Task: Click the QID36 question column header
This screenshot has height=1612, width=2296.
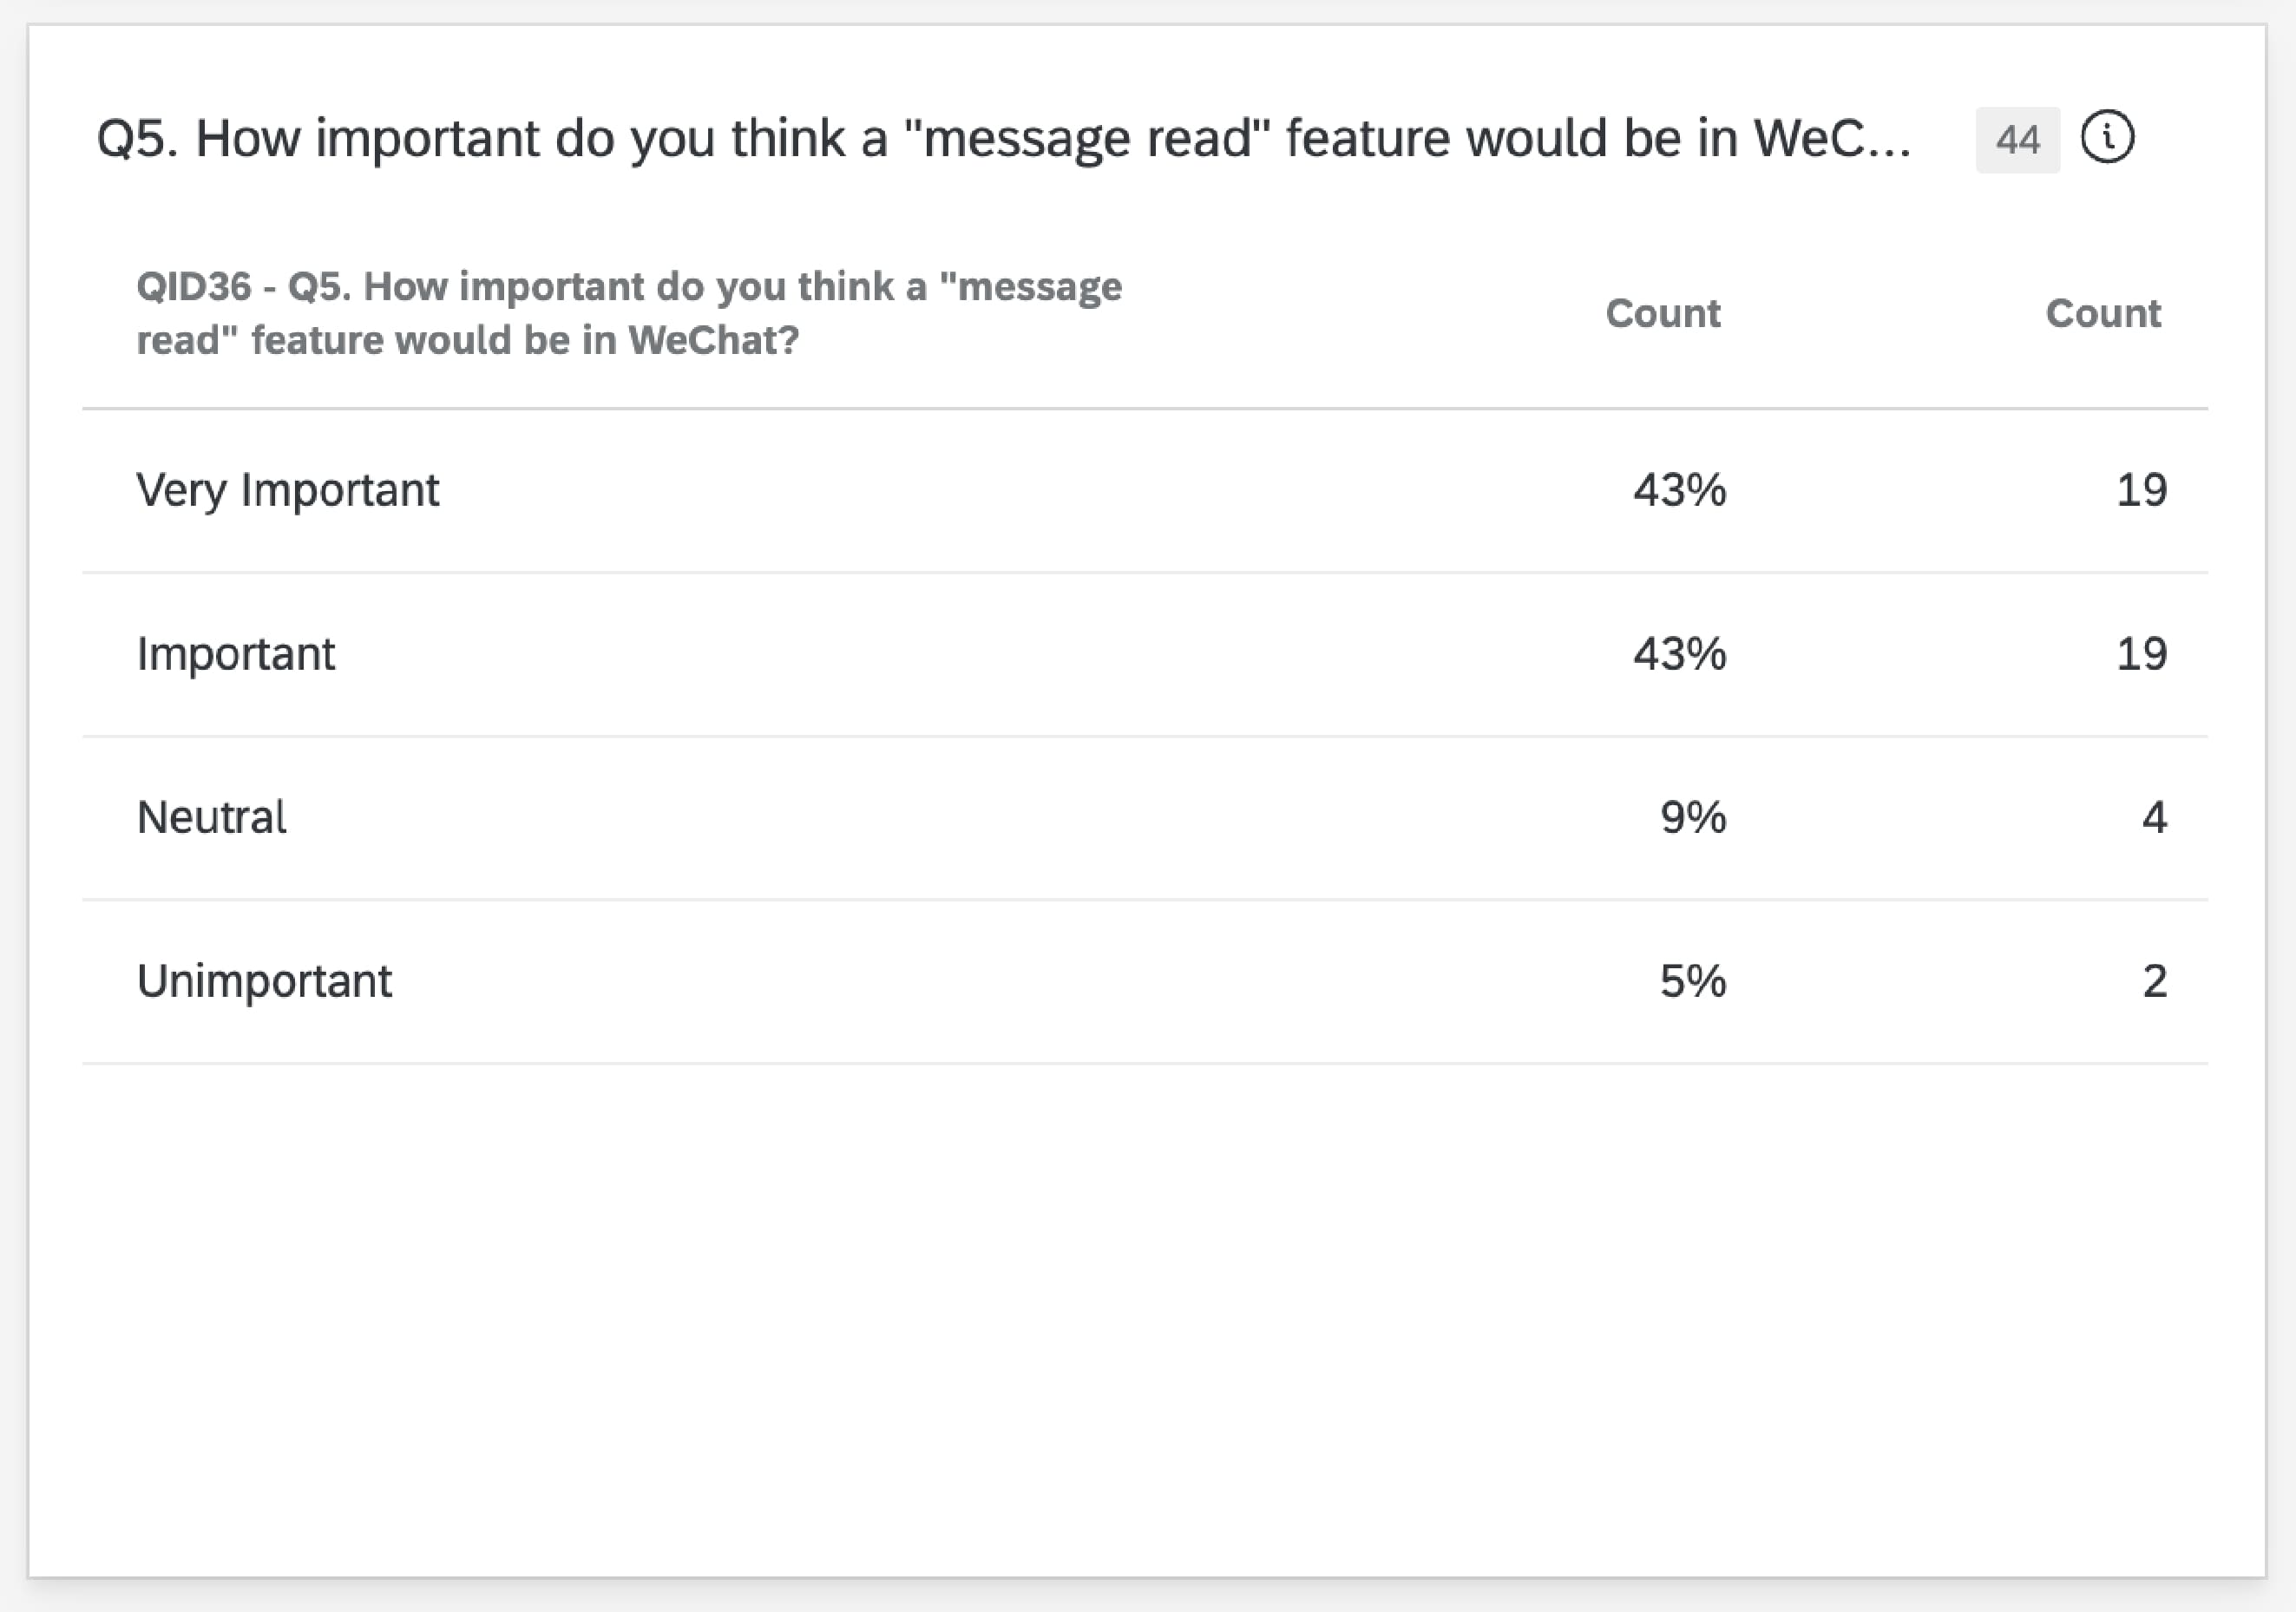Action: click(628, 313)
